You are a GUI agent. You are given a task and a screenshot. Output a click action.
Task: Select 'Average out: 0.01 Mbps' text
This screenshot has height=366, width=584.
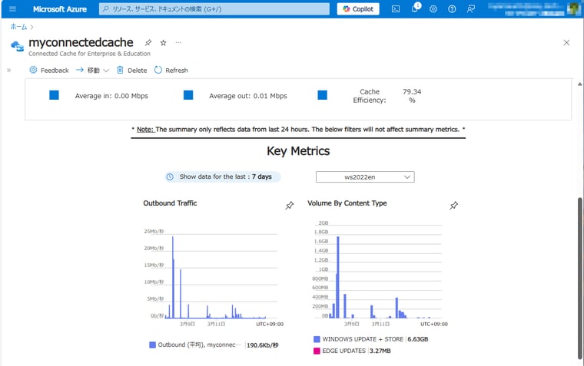pyautogui.click(x=248, y=96)
